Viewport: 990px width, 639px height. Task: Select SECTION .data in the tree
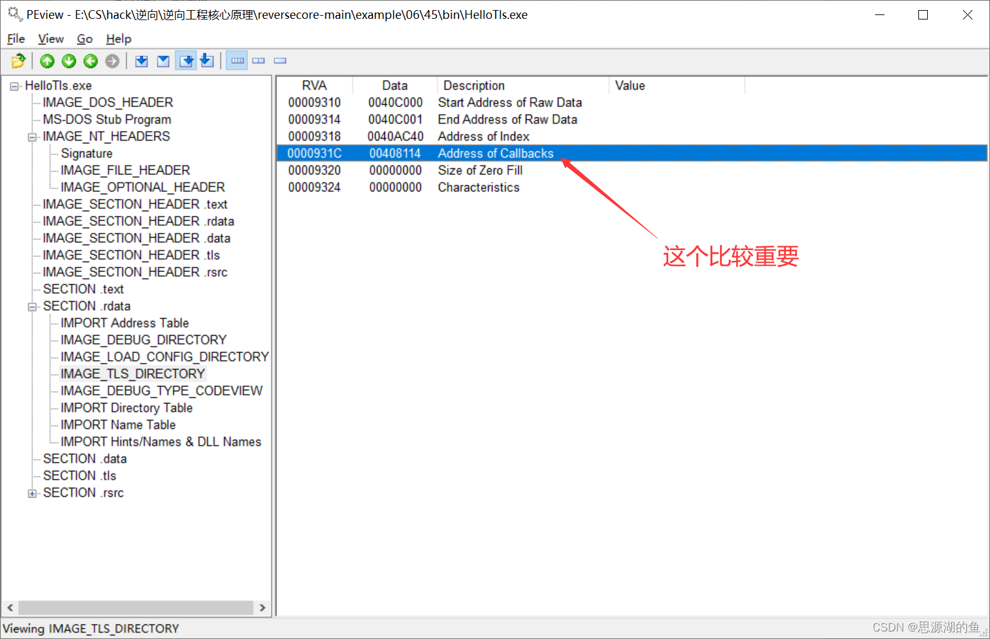pos(85,459)
